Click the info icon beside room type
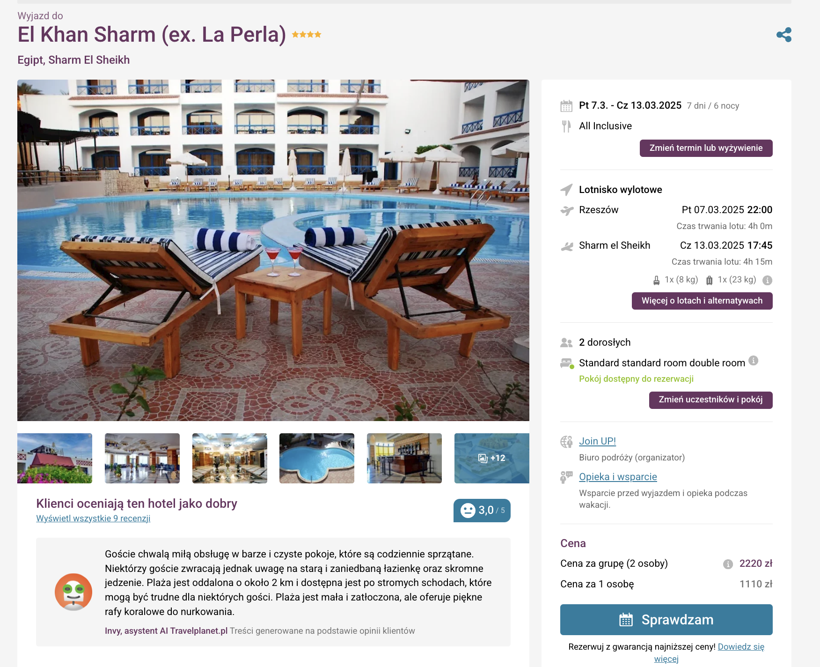 [x=753, y=360]
